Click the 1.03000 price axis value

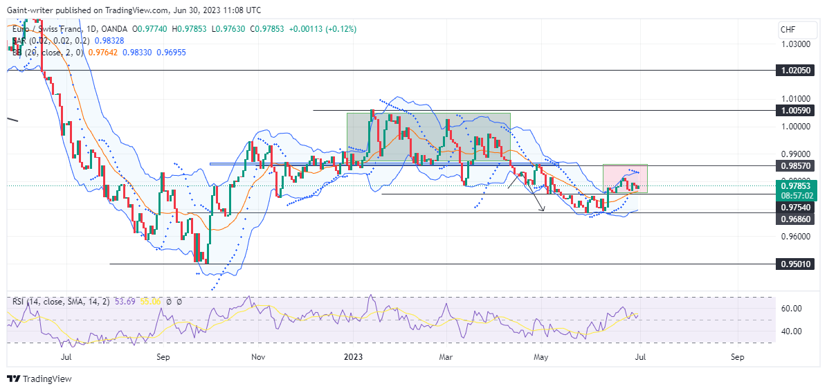794,44
